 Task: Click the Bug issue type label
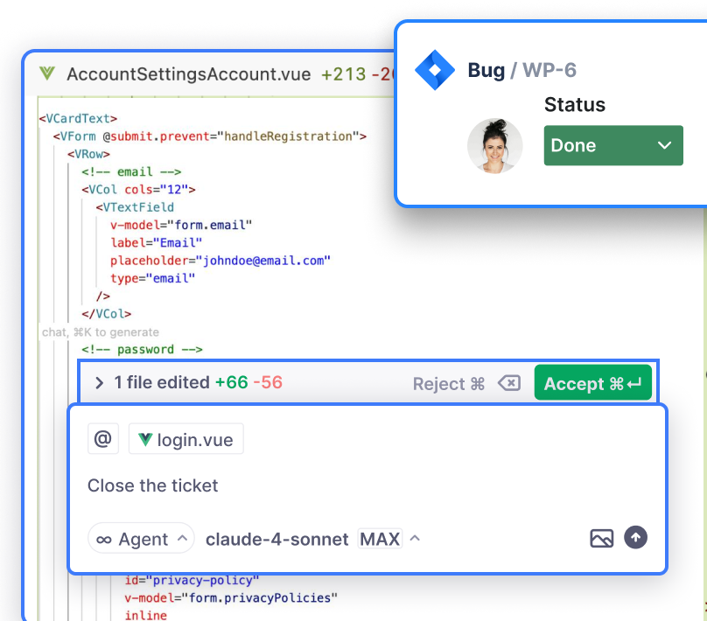point(486,71)
